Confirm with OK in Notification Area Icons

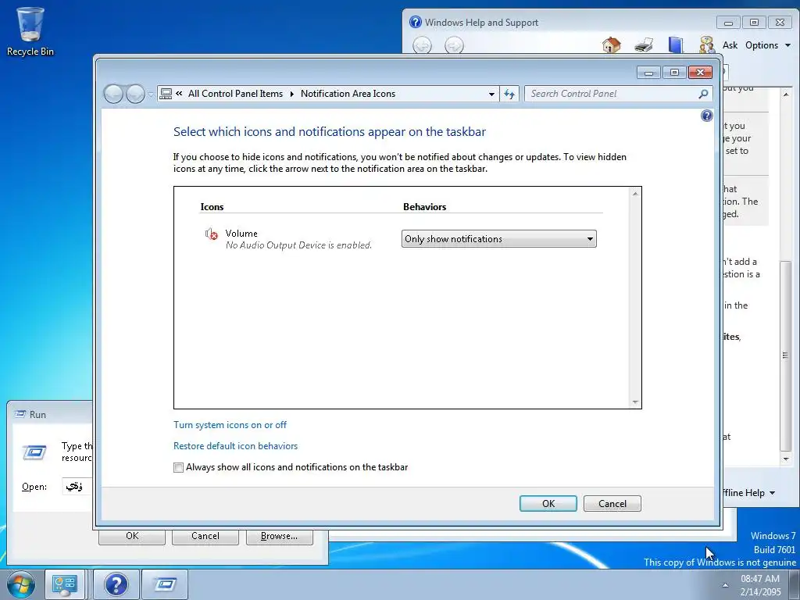548,504
